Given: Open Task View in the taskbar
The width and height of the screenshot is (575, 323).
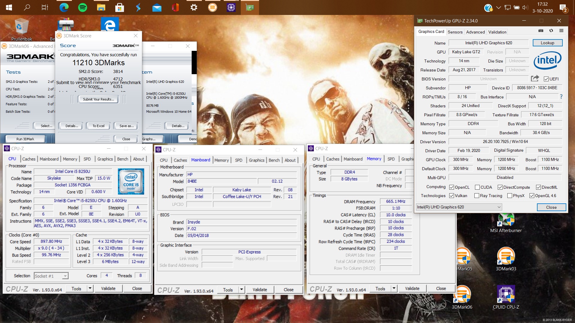Looking at the screenshot, I should click(45, 7).
